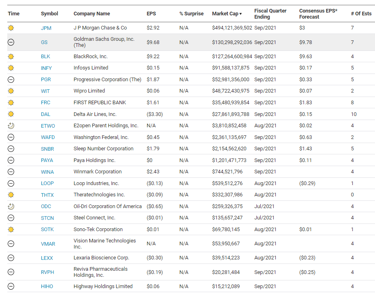Click the sun icon for Sono-Tek Corporation
The image size is (375, 297).
click(x=11, y=230)
